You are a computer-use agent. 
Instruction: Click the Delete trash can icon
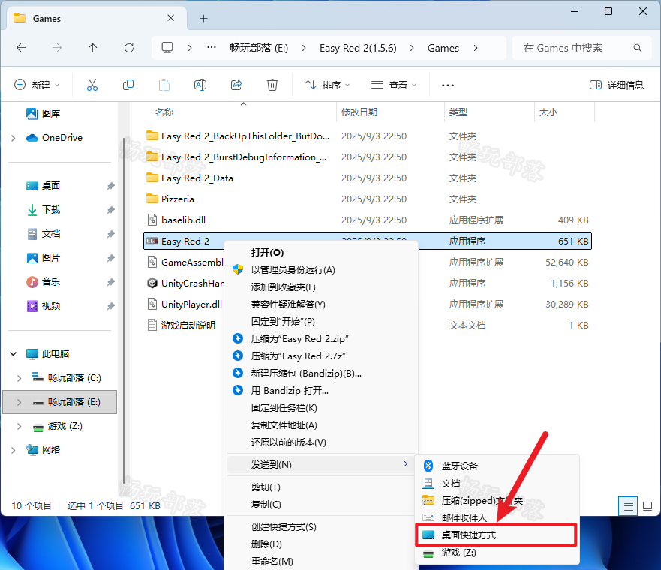tap(272, 85)
